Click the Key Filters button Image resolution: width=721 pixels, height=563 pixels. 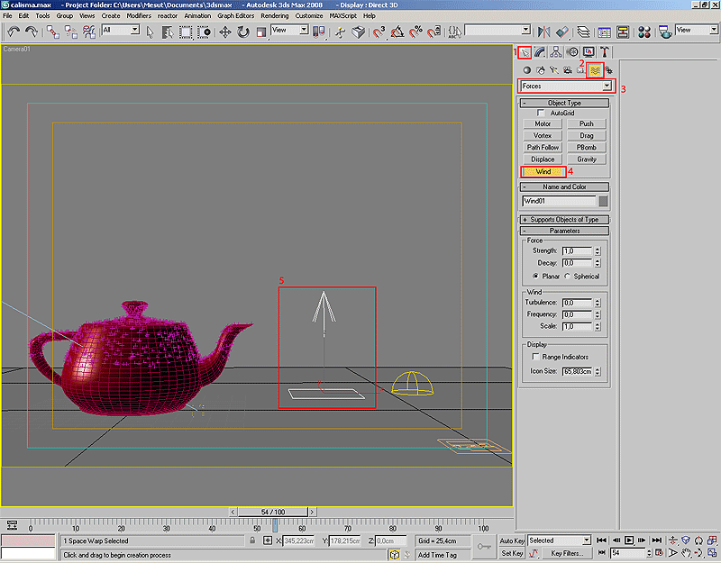(568, 553)
